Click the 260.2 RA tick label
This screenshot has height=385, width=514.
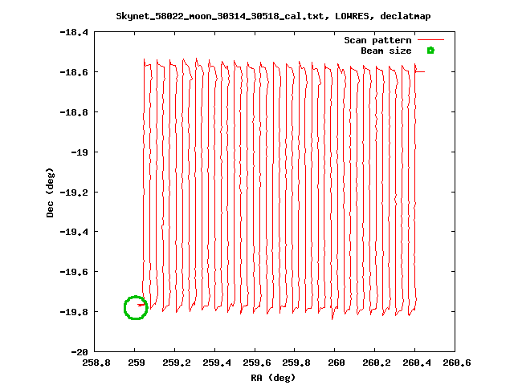(377, 363)
